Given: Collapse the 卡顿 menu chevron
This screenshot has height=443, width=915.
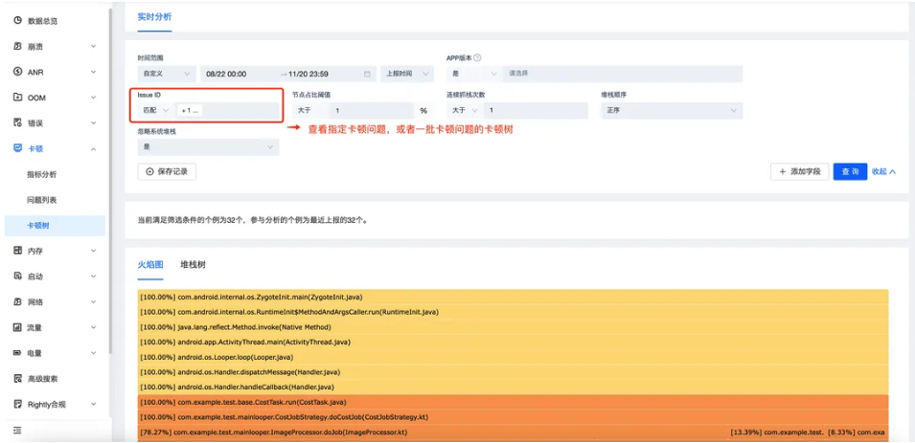Looking at the screenshot, I should (x=93, y=148).
